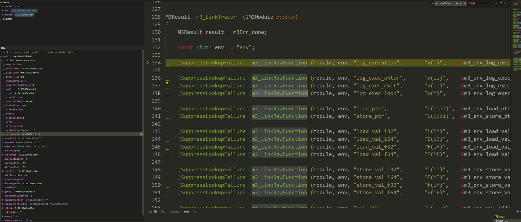Expand the Registers section
This screenshot has width=521, height=222.
[1, 19]
